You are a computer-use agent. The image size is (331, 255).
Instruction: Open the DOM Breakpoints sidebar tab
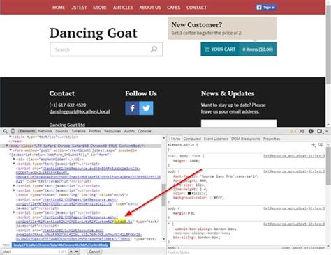click(246, 139)
